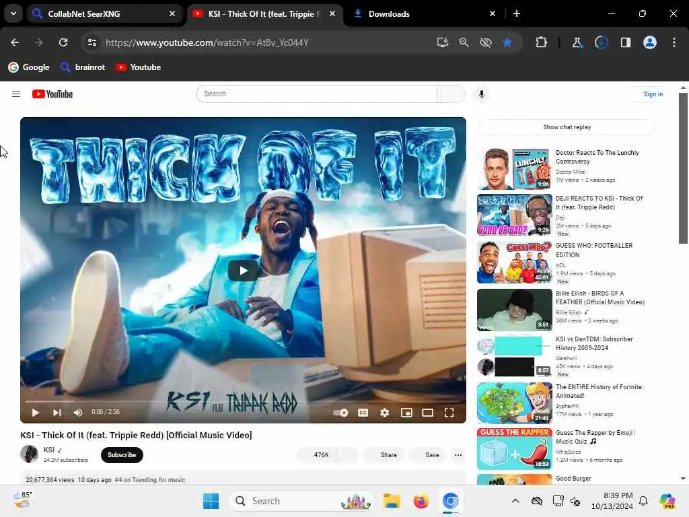Open the KSI channel avatar
Screen dimensions: 689x517
(x=30, y=454)
